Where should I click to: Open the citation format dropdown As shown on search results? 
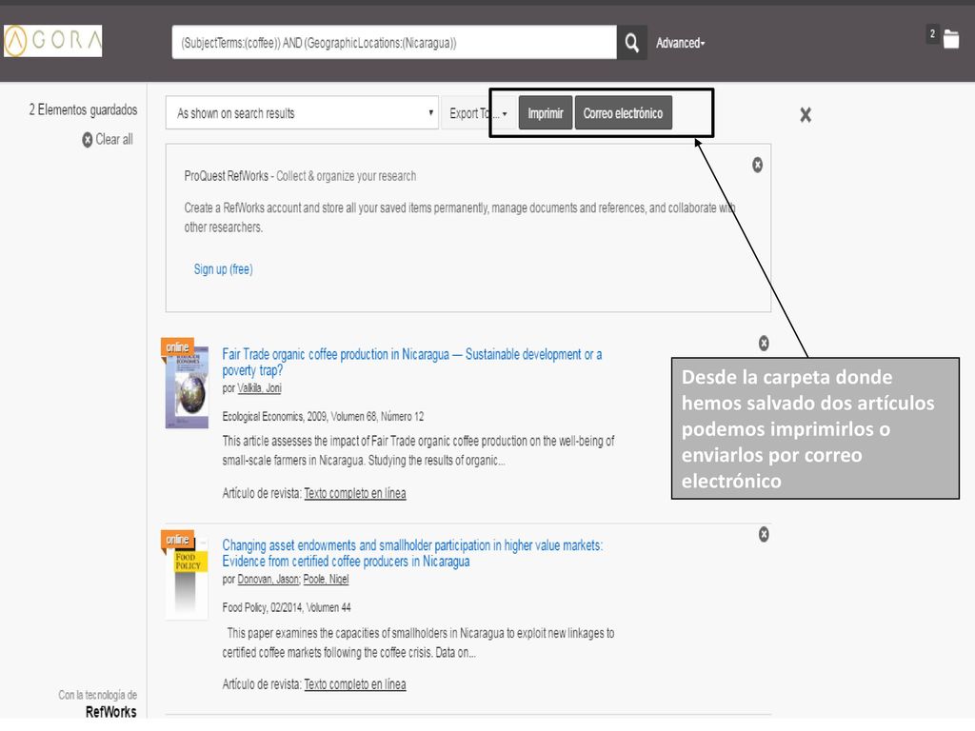click(302, 113)
